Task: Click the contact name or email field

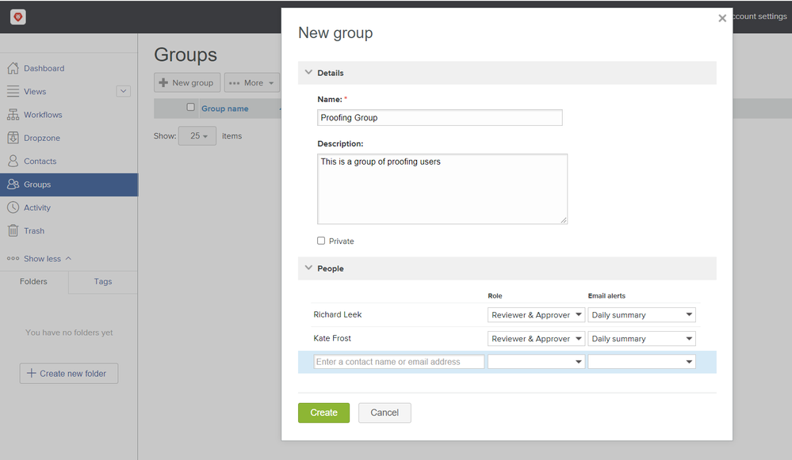Action: coord(399,362)
